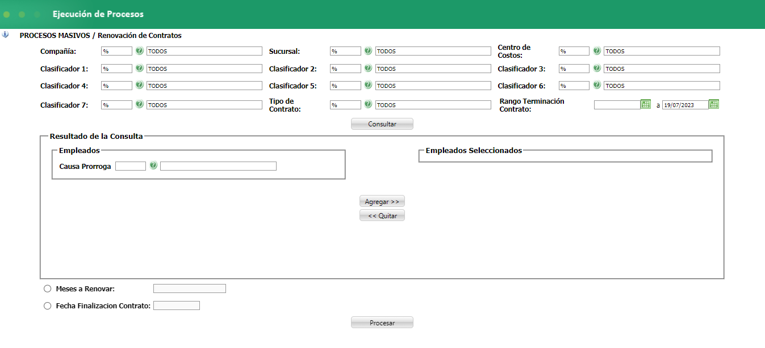Focus the Causa Prorroga code field
765x348 pixels.
coord(131,166)
